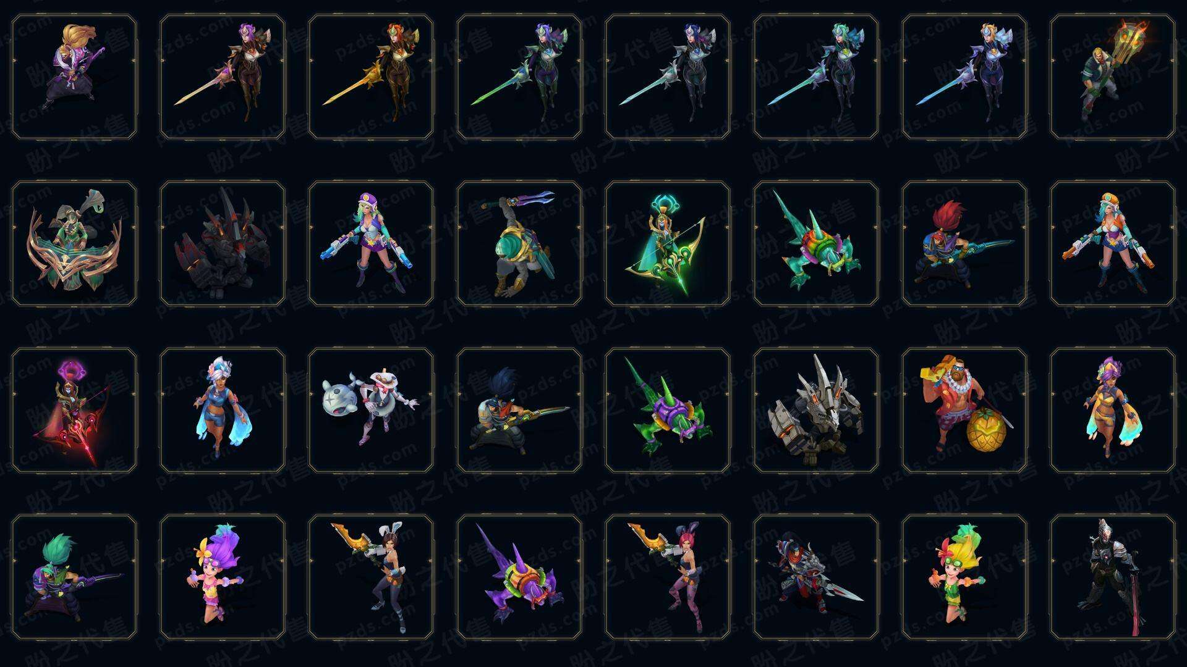This screenshot has width=1187, height=667.
Task: Select the red-haired crouching swordsman
Action: tap(964, 243)
